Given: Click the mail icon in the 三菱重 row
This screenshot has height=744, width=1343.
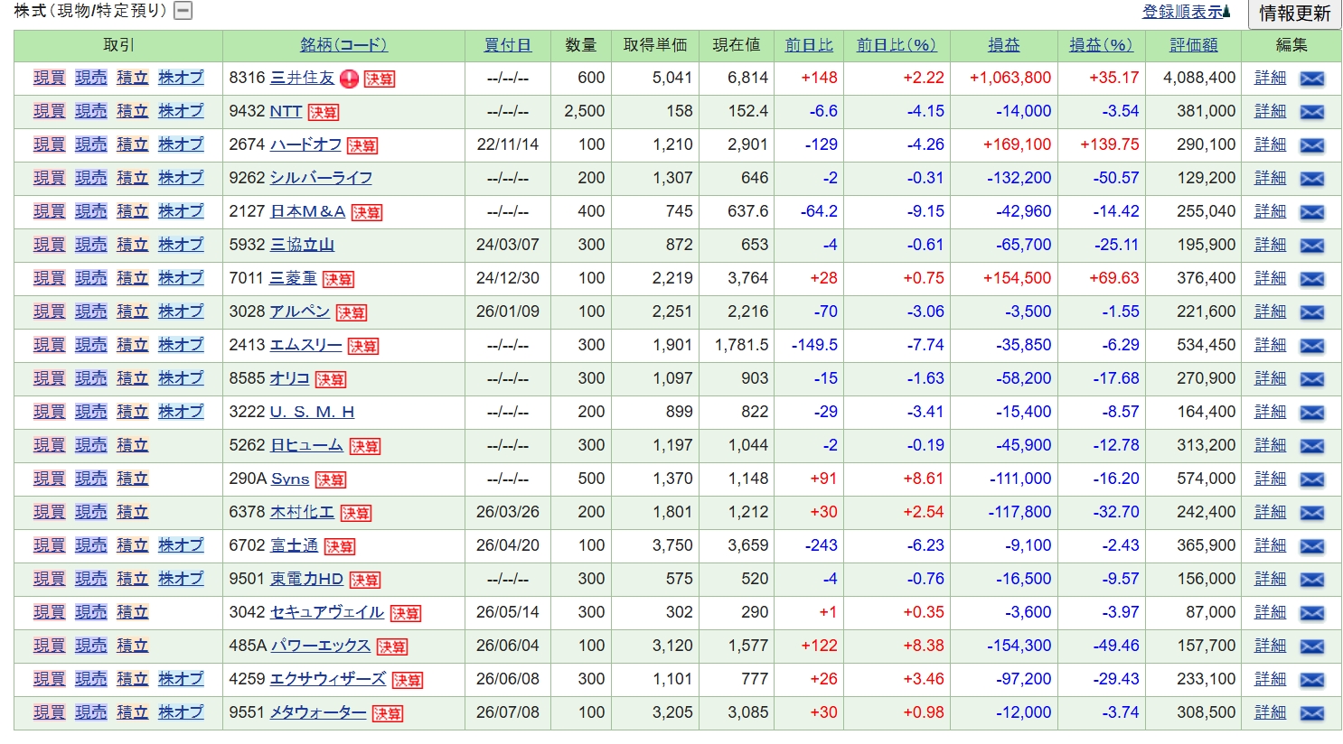Looking at the screenshot, I should 1311,279.
